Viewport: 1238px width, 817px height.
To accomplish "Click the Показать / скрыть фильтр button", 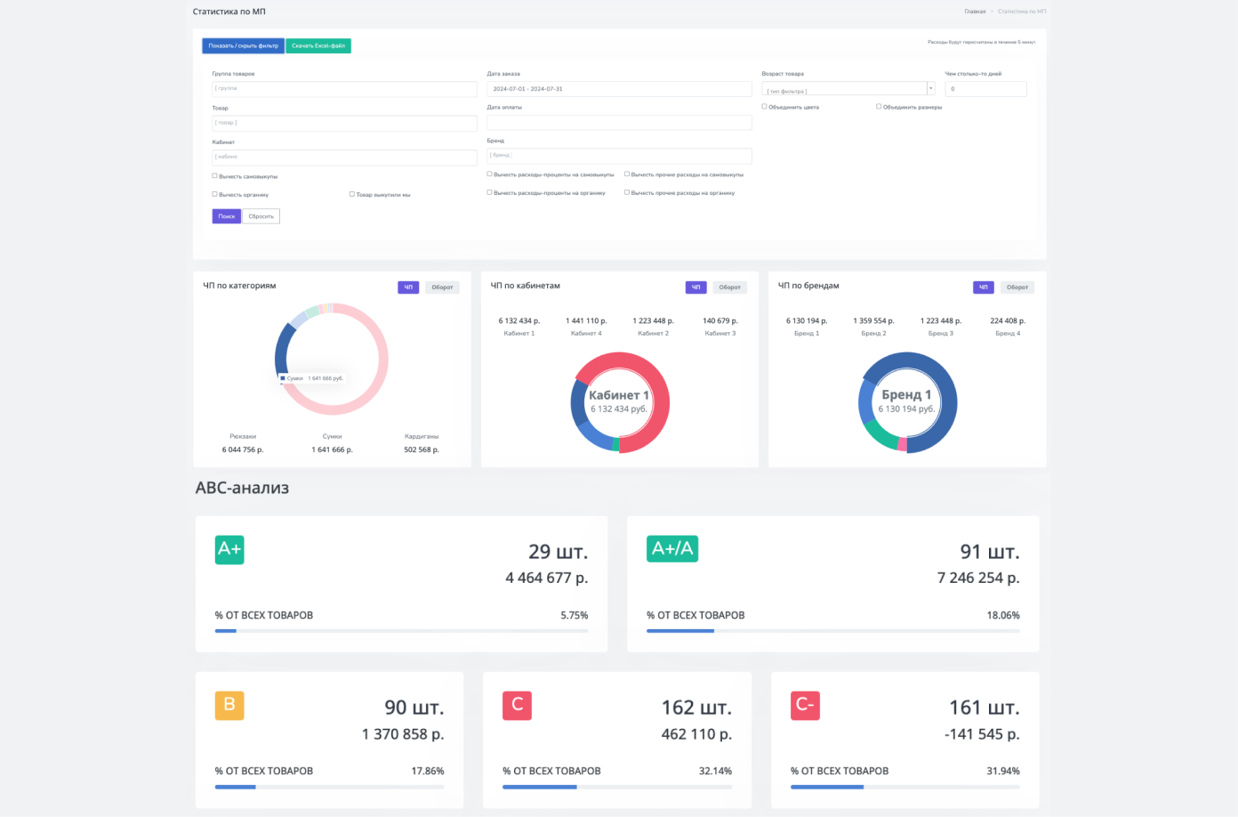I will tap(243, 45).
